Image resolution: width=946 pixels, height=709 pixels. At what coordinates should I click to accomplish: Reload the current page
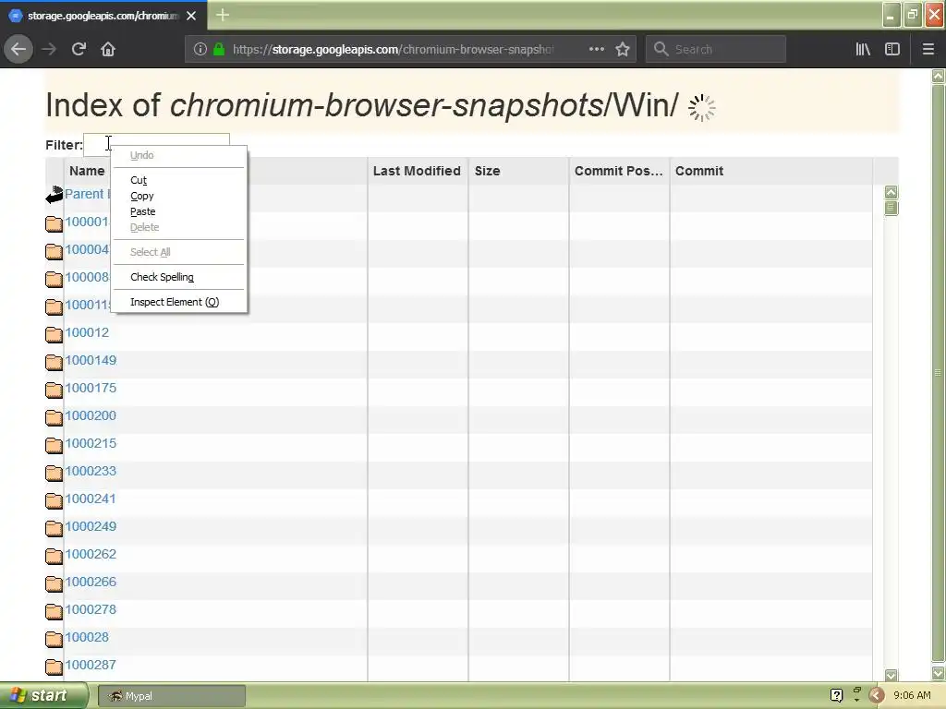[x=79, y=49]
